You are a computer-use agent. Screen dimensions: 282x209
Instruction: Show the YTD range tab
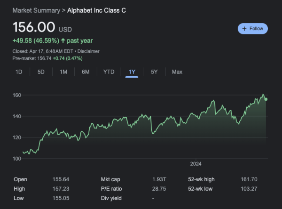109,72
